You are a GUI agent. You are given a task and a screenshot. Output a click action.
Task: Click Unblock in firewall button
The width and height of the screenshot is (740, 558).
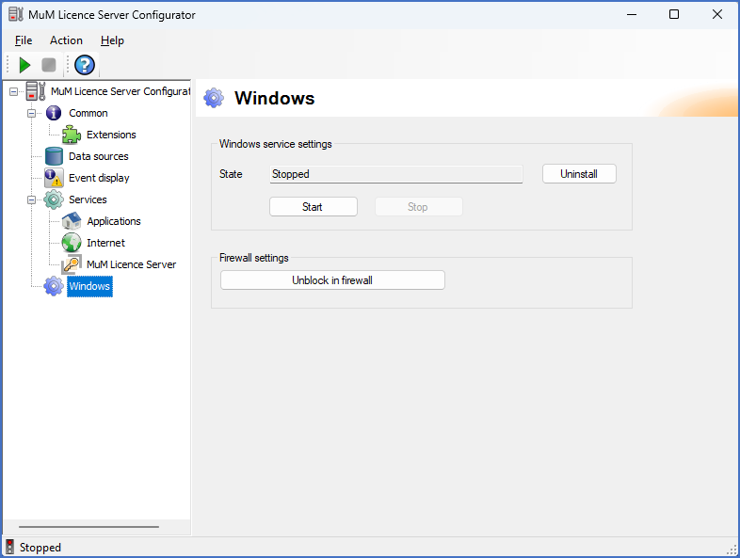tap(332, 280)
